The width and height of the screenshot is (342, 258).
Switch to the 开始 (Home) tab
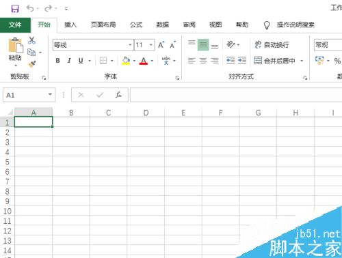pos(44,25)
